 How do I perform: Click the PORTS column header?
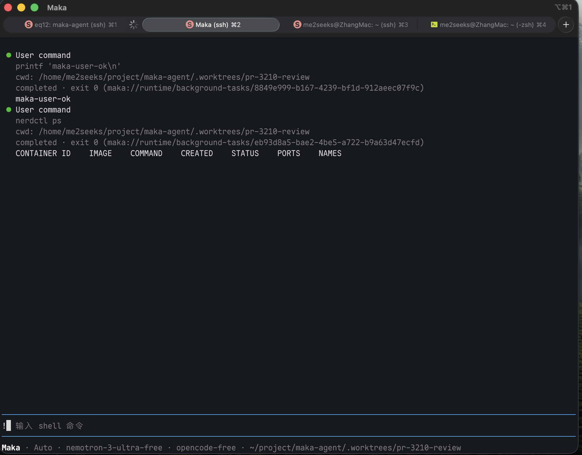(x=289, y=153)
